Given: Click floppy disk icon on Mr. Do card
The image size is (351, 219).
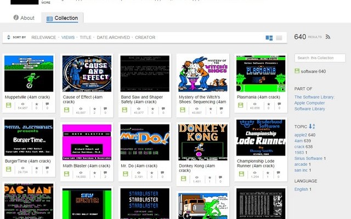Looking at the screenshot, I should coord(126,174).
